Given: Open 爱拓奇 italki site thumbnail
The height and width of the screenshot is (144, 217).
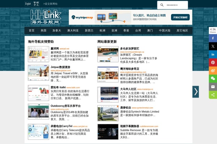Looking at the screenshot, I should click(38, 93).
